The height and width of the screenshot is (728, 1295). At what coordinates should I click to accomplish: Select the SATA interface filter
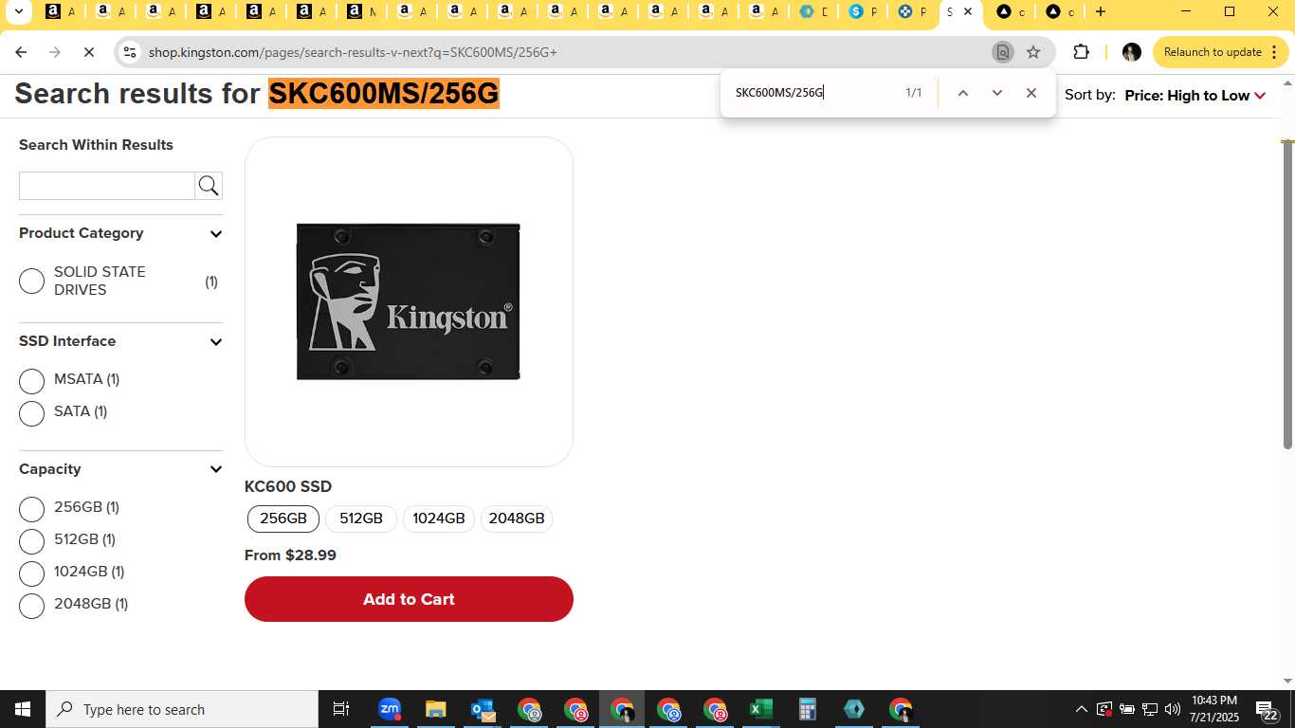[x=31, y=413]
